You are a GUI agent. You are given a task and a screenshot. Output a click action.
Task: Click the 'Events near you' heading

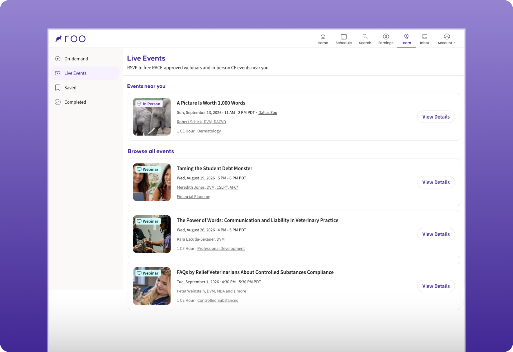click(x=146, y=86)
